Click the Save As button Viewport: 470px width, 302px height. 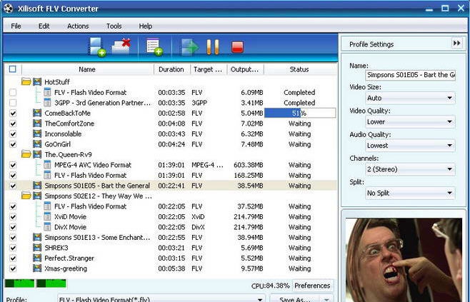[x=295, y=299]
